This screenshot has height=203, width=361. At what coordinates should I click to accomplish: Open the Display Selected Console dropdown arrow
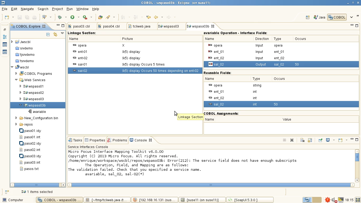(x=334, y=140)
